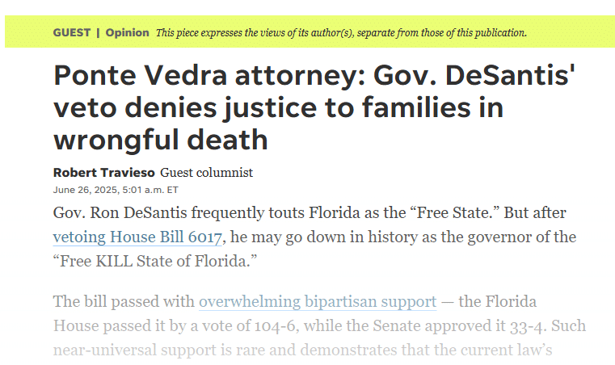Screen dimensions: 615x365
Task: Click the '5:01 a.m. ET' timestamp
Action: (x=150, y=190)
